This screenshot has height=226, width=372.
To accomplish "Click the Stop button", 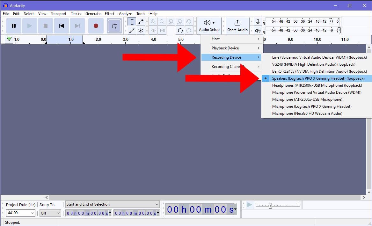I will (x=46, y=26).
